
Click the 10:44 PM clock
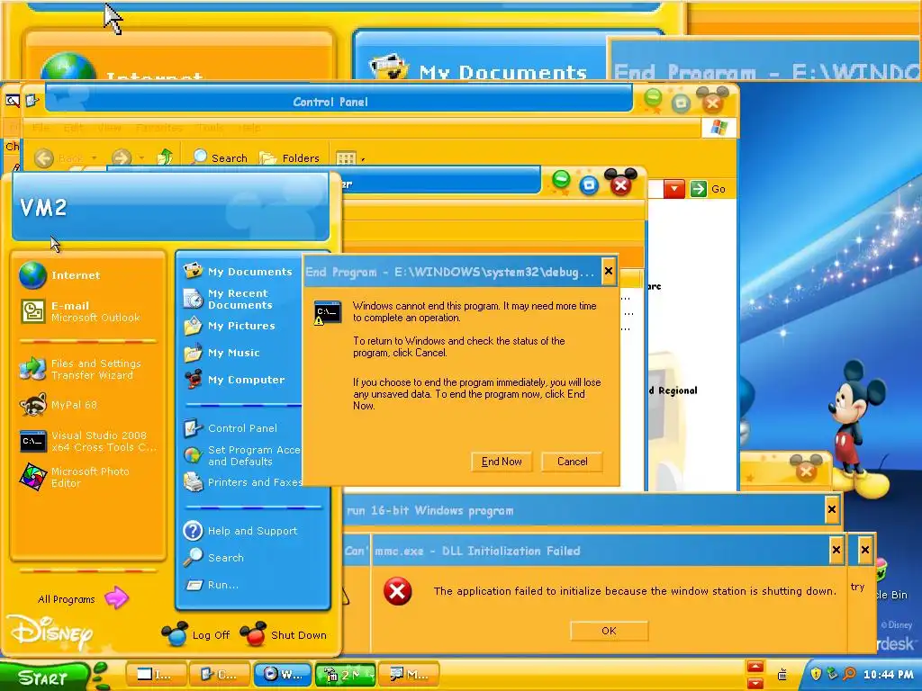coord(888,675)
